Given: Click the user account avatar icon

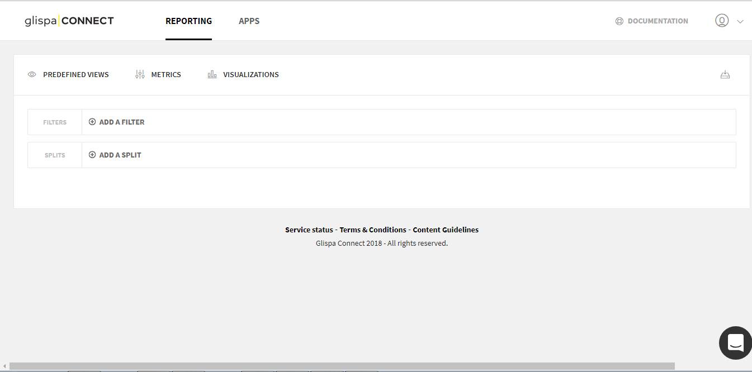Looking at the screenshot, I should (722, 21).
